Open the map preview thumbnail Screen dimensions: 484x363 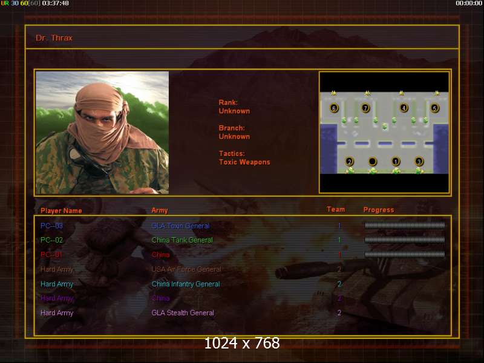(384, 132)
